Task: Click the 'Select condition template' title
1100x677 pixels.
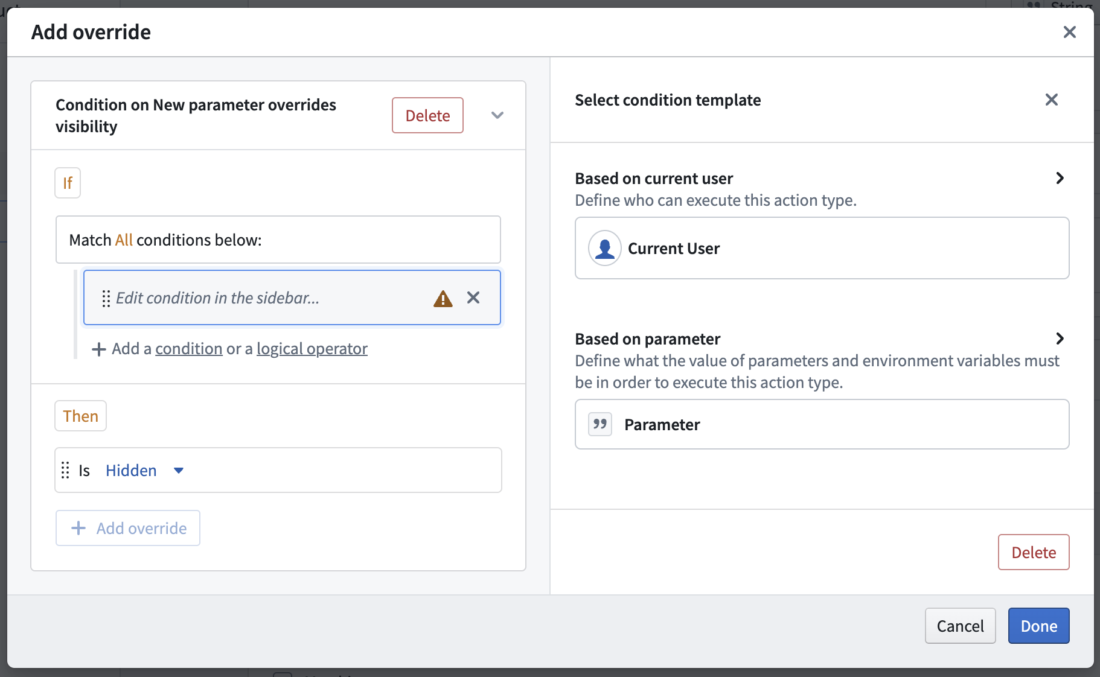Action: (668, 100)
